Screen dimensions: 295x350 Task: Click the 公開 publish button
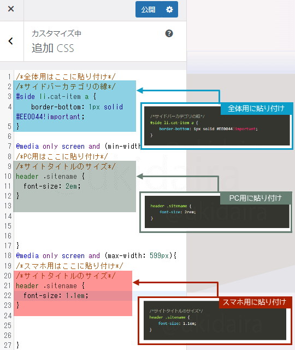pyautogui.click(x=148, y=9)
